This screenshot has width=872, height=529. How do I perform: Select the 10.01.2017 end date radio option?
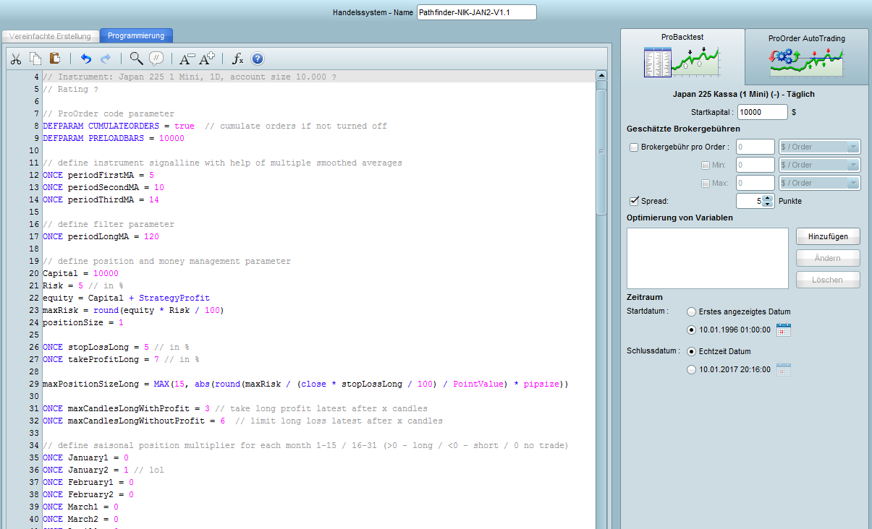click(x=692, y=370)
